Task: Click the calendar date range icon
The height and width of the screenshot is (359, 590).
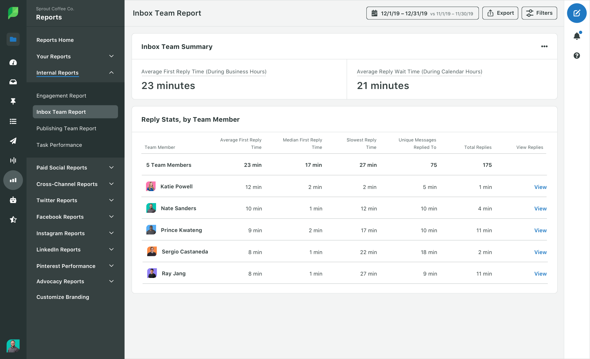Action: (374, 13)
